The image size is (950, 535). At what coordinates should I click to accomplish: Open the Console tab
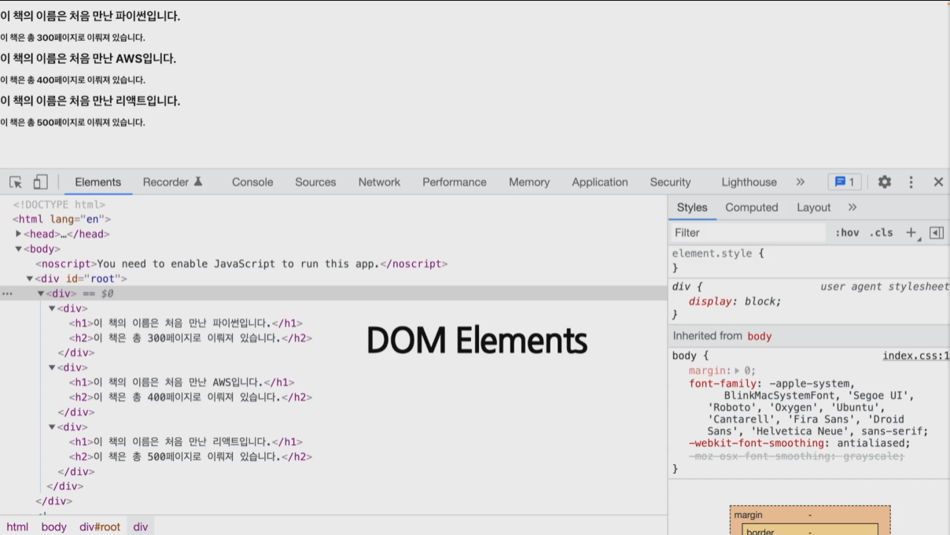click(x=252, y=182)
